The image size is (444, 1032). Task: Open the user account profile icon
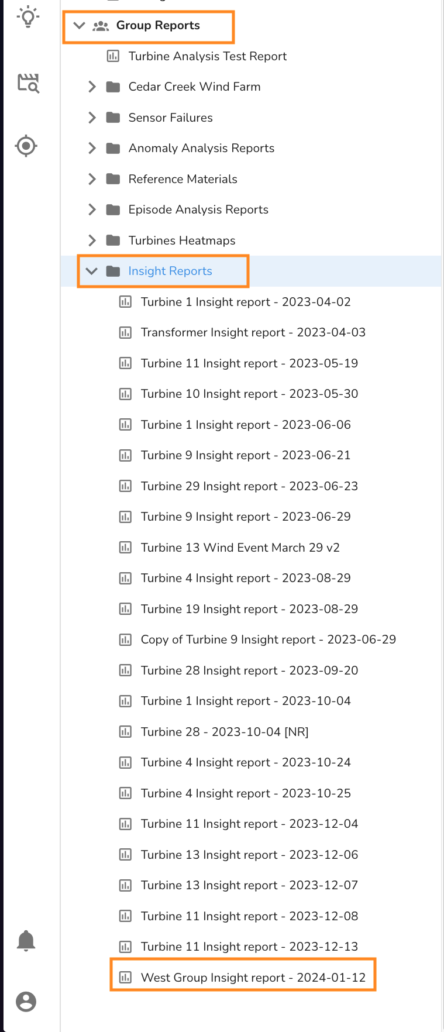pos(26,1002)
